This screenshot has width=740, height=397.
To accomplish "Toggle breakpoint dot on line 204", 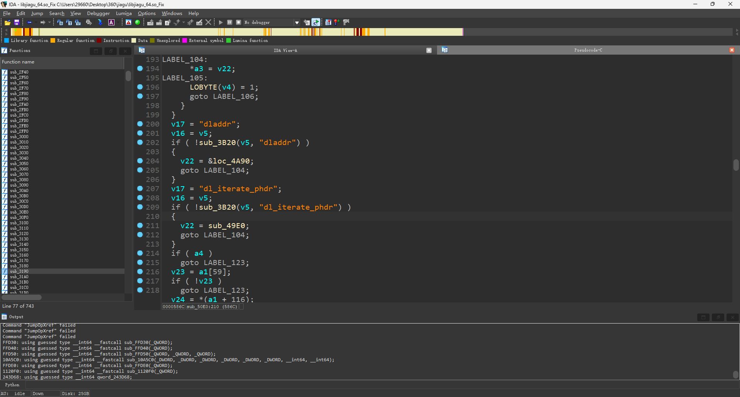I will (x=140, y=161).
